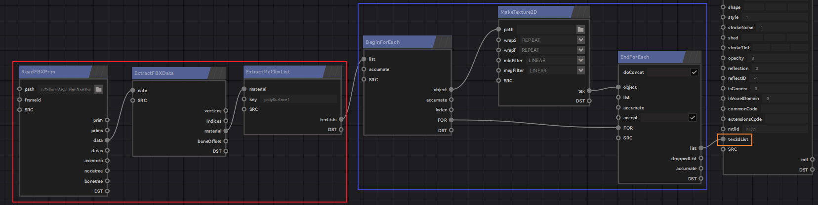Click the EndForEach FOR input socket
This screenshot has height=205, width=818.
click(618, 128)
